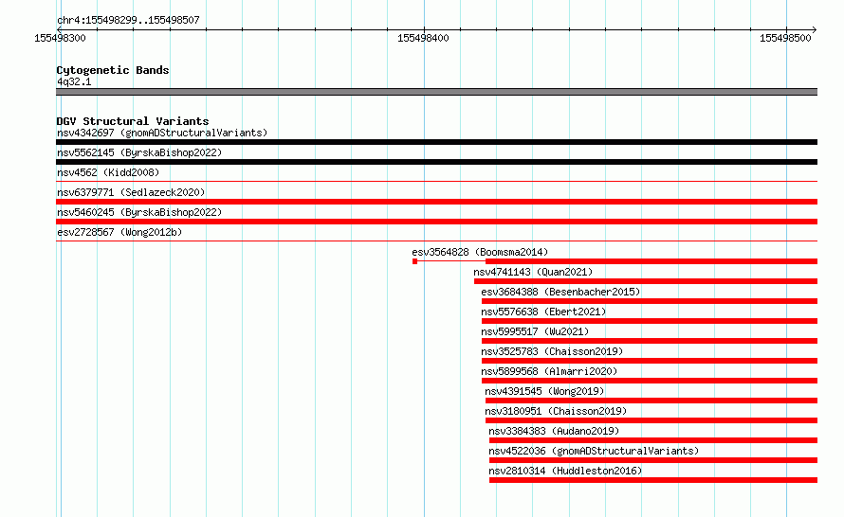Click the red bar under nsv4522036
This screenshot has width=844, height=517.
[x=653, y=460]
